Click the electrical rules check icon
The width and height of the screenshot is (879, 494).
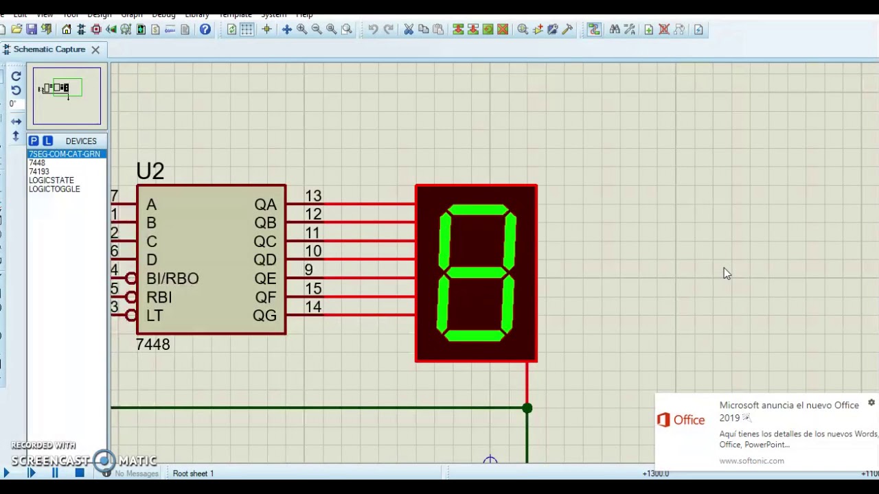698,30
